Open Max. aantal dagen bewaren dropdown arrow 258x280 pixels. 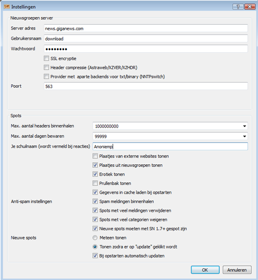pos(245,136)
